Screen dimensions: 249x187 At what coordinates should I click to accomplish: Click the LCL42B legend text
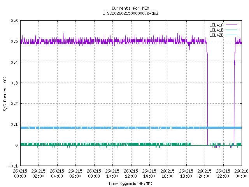point(217,35)
